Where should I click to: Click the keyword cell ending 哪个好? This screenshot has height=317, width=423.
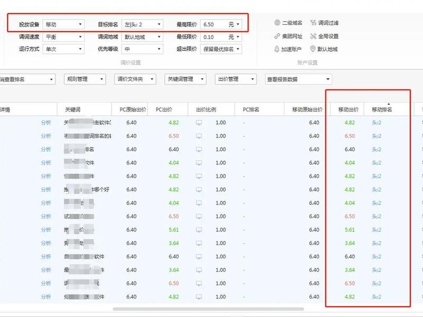pos(86,190)
